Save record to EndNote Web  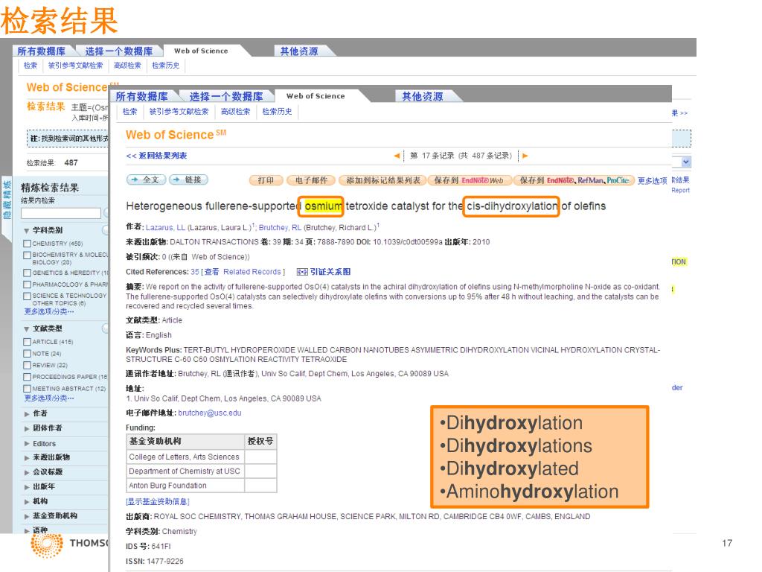pos(470,180)
